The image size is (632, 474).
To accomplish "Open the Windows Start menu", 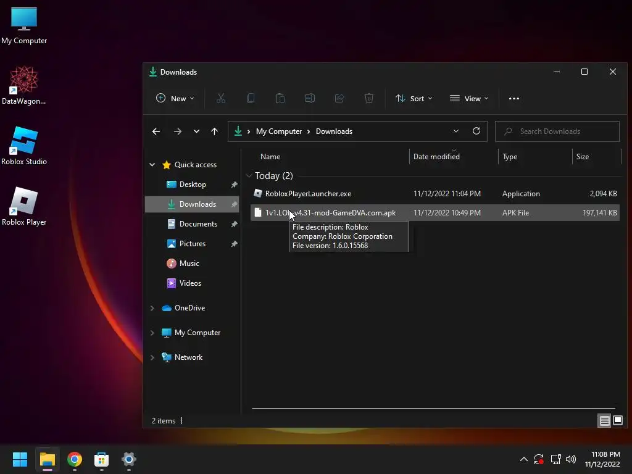I will click(x=20, y=459).
